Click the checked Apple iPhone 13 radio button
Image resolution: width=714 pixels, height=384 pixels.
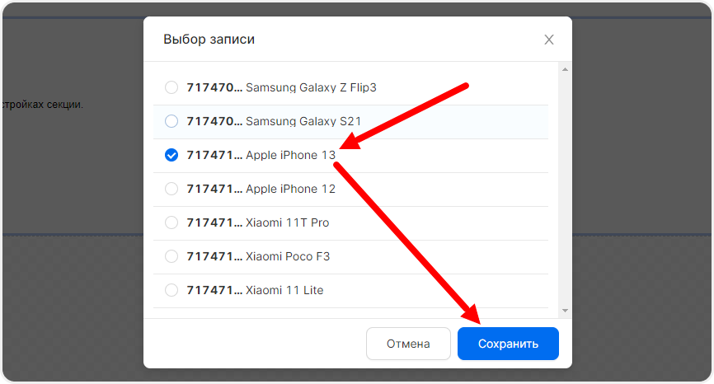pyautogui.click(x=171, y=155)
